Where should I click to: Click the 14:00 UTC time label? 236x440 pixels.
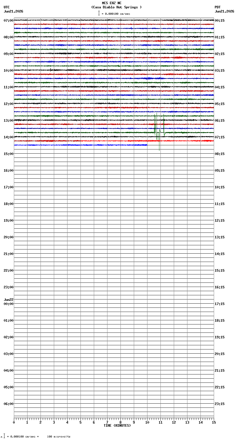coord(9,137)
